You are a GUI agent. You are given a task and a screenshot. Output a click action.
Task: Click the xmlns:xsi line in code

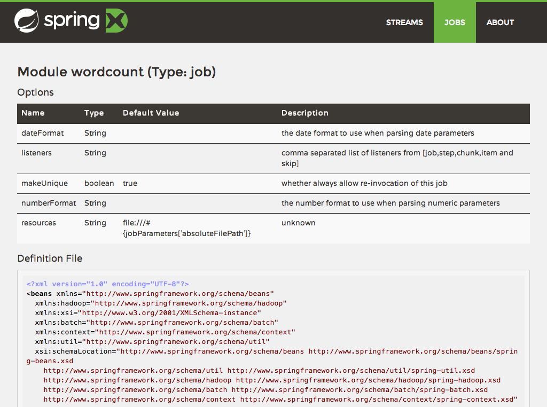[x=148, y=313]
